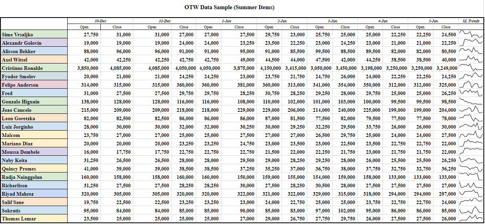
Task: Select Quincy Promes' 30-Dec open value 41,000
Action: click(x=91, y=169)
